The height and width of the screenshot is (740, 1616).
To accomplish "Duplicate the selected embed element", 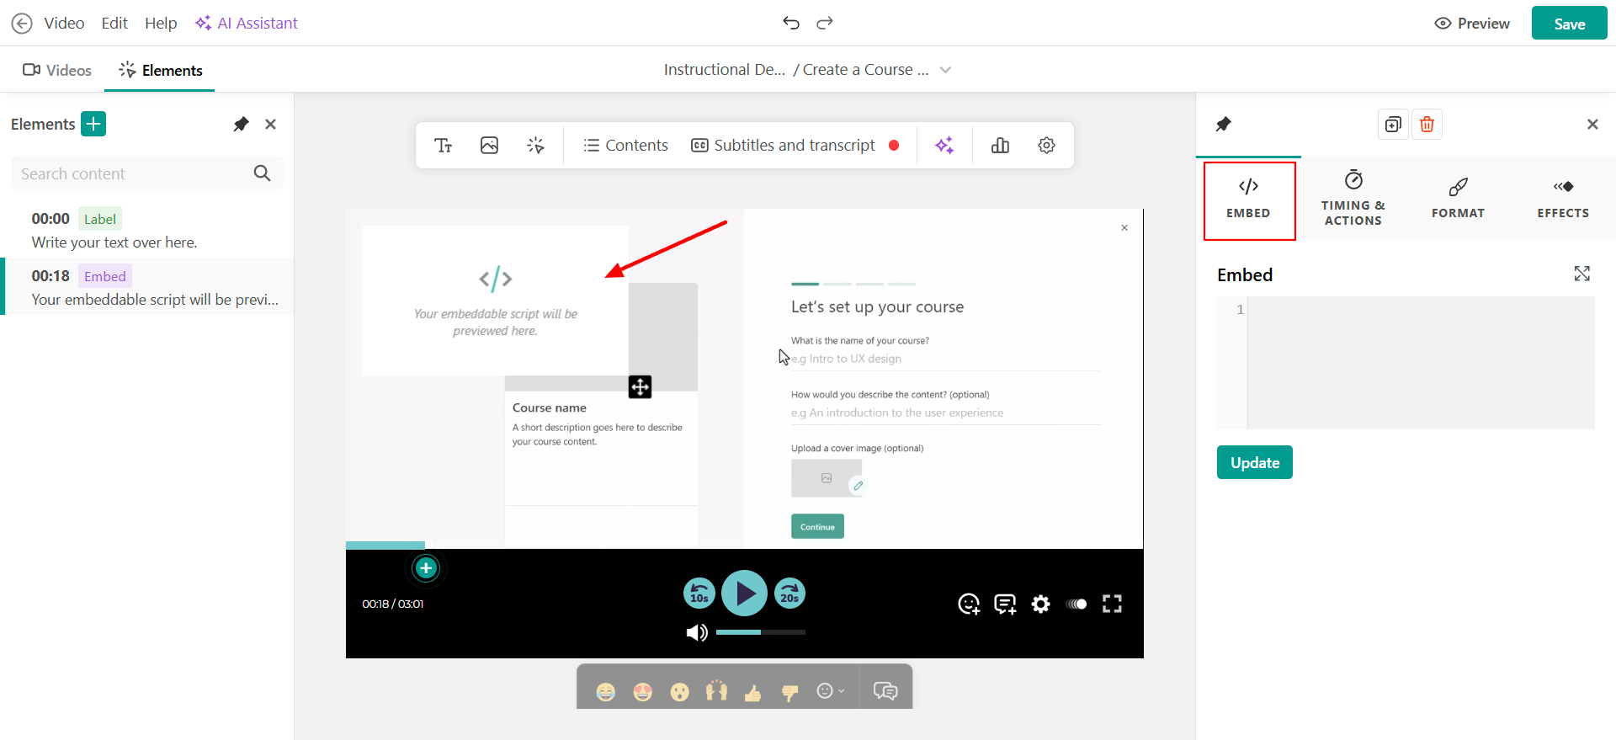I will pyautogui.click(x=1393, y=125).
